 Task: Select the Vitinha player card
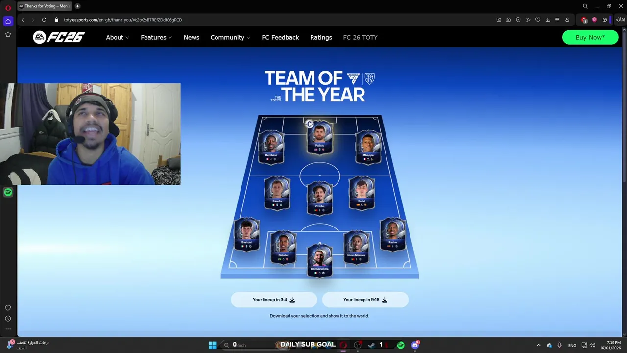[x=319, y=198]
